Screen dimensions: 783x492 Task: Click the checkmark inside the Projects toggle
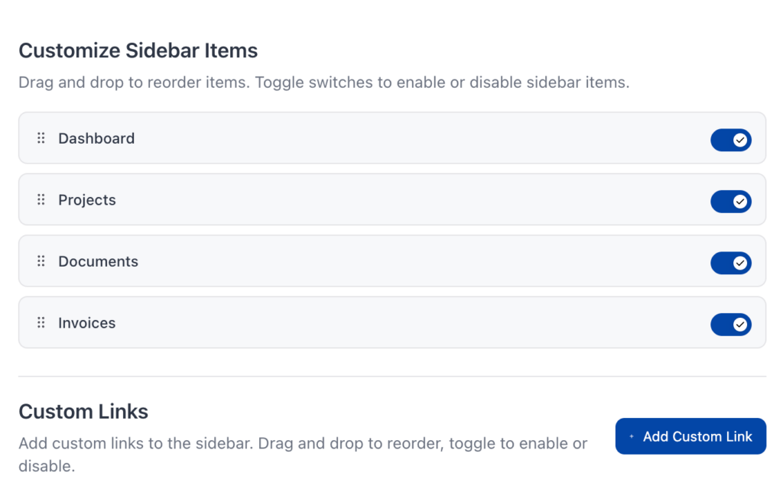(x=739, y=202)
